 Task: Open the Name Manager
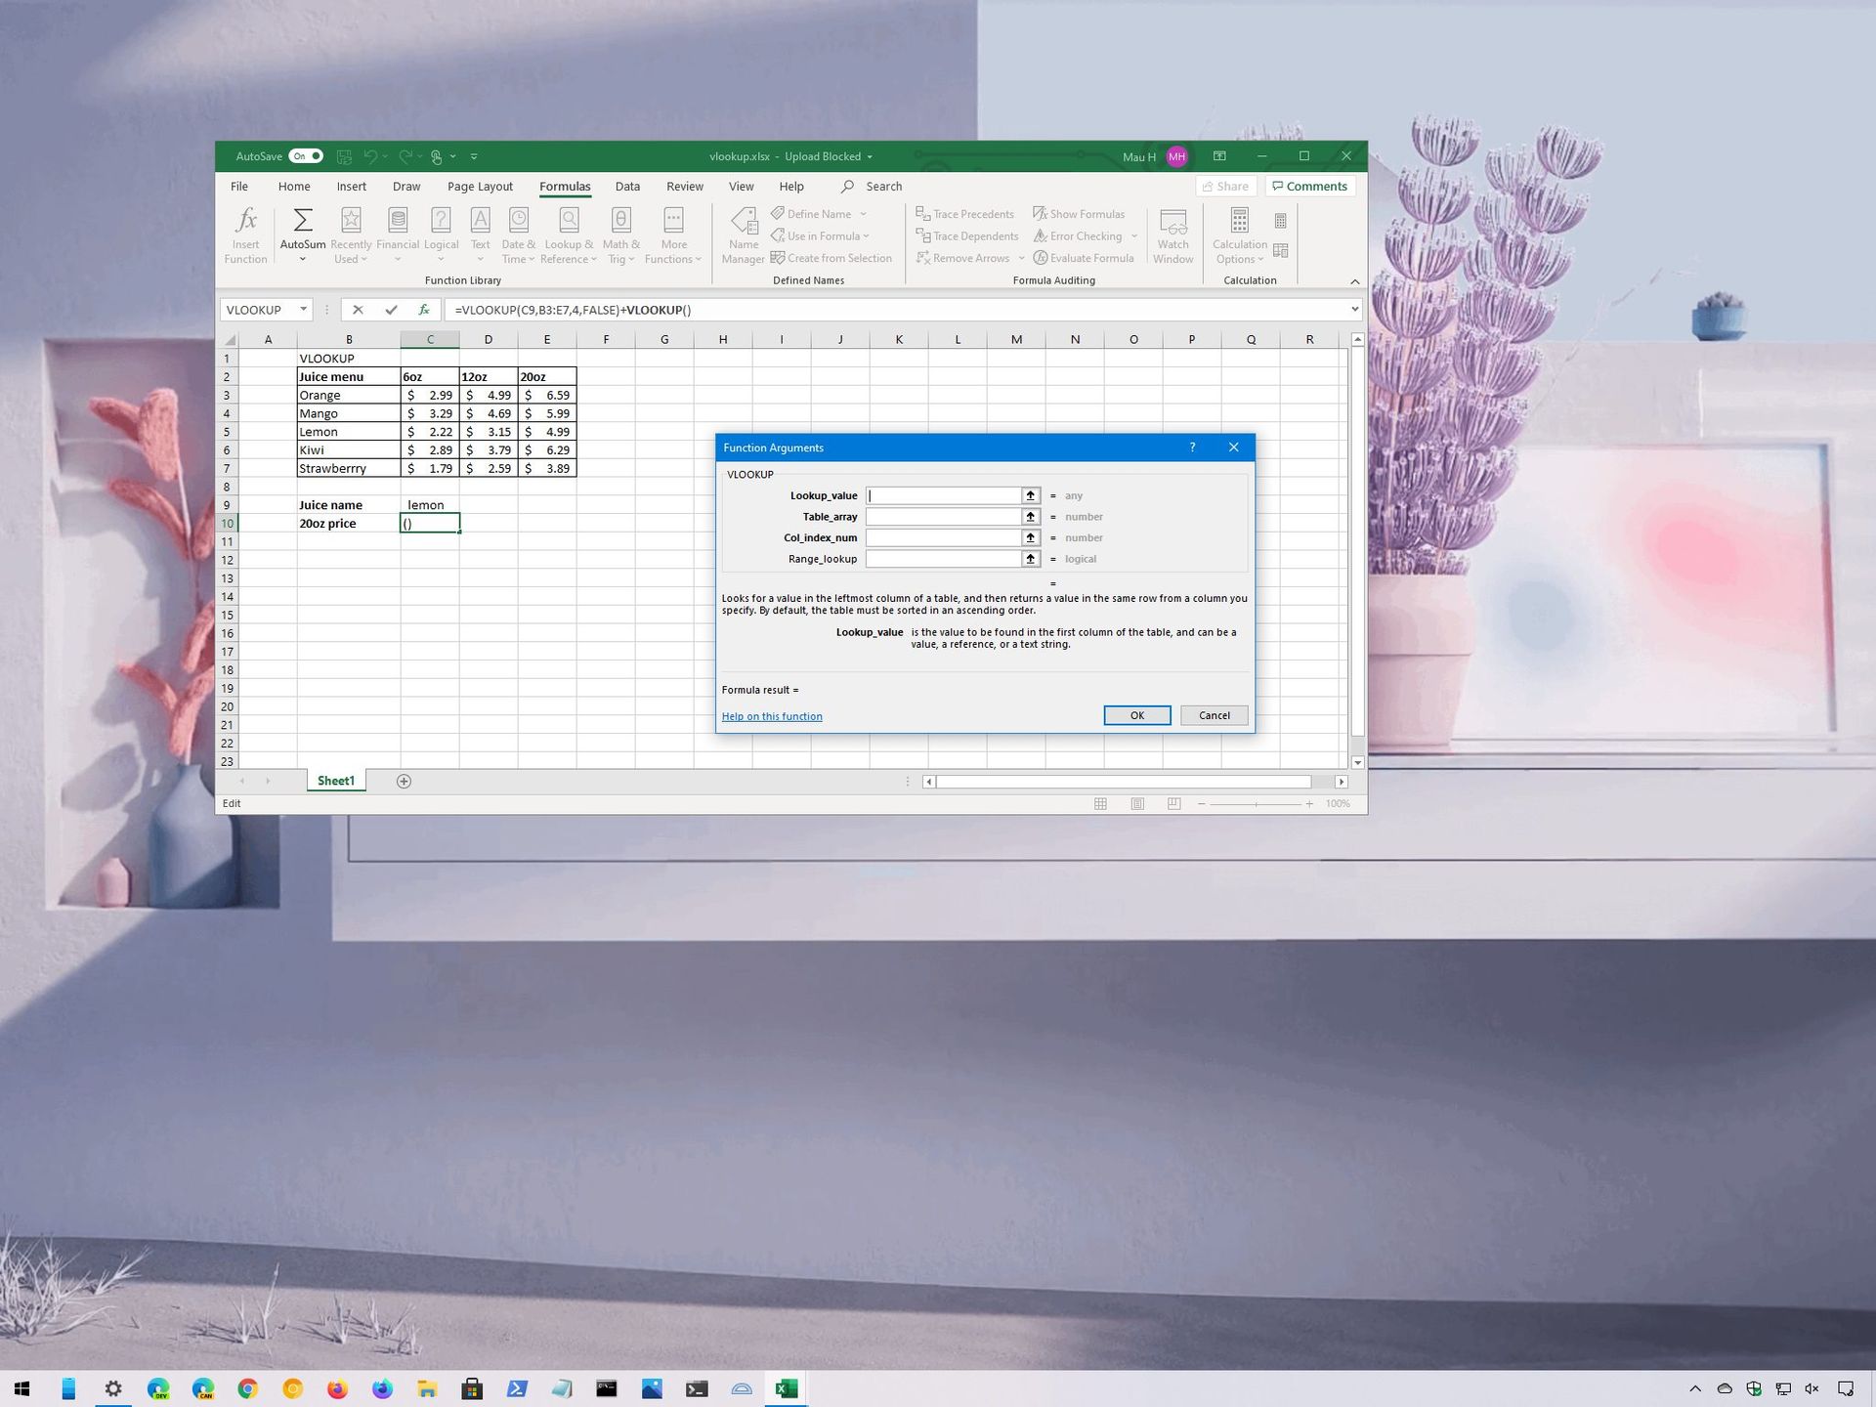pyautogui.click(x=743, y=234)
